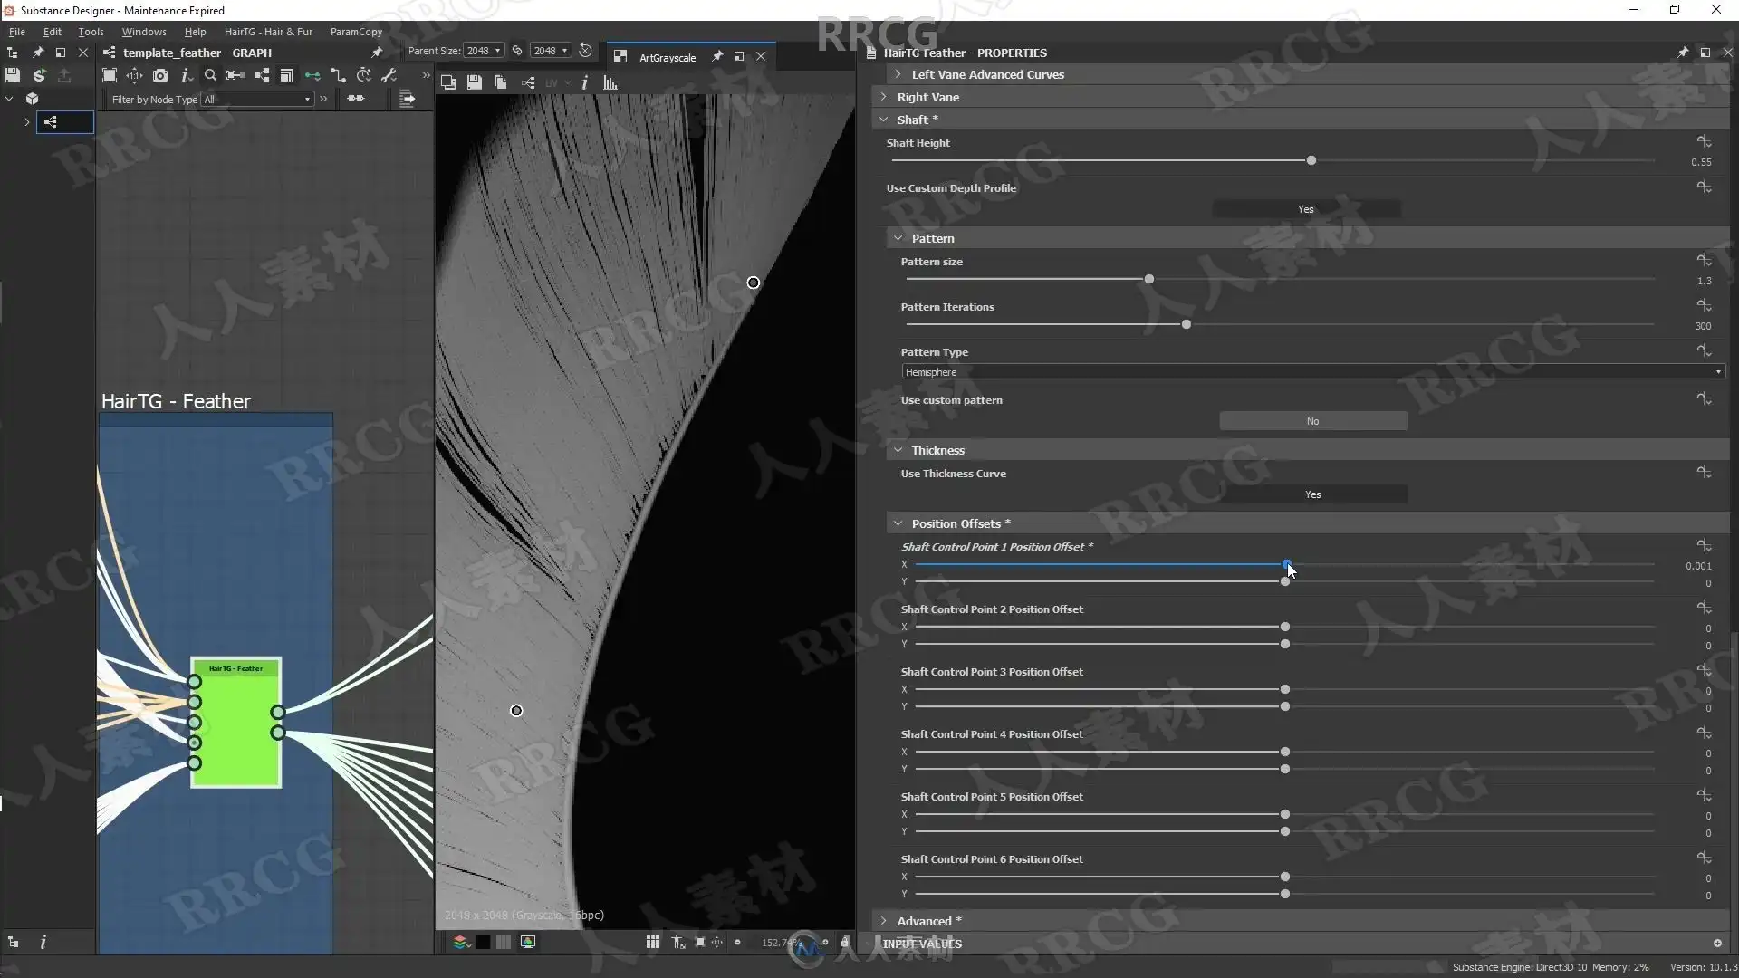Expand the Right Vane section
Screen dimensions: 1739x978
(927, 97)
